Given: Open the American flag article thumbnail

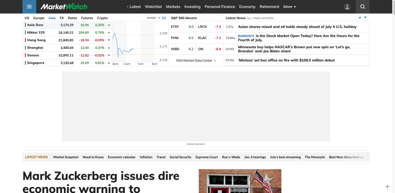Looking at the screenshot, I should coord(240,181).
